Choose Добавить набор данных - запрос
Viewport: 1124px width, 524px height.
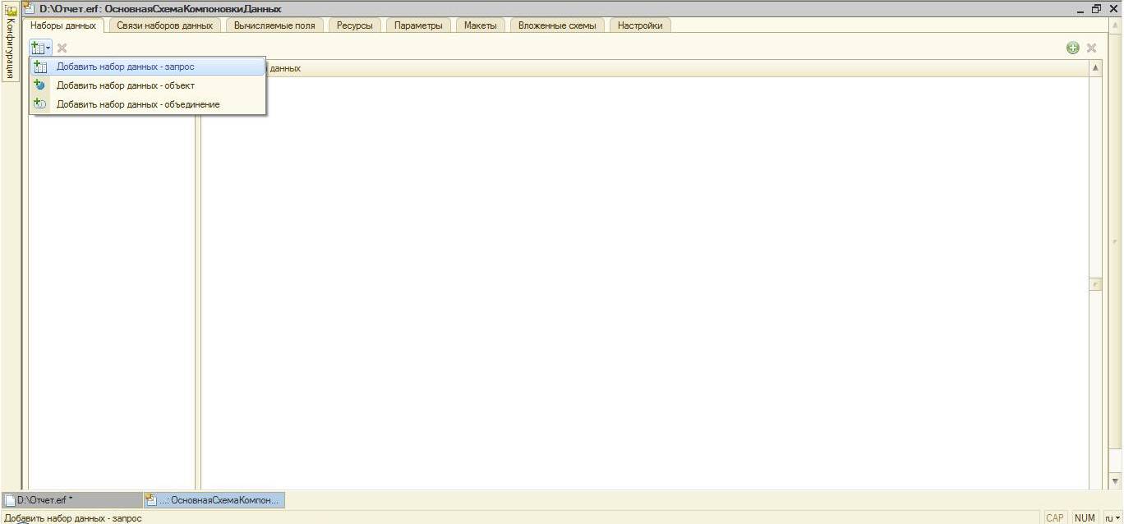125,67
